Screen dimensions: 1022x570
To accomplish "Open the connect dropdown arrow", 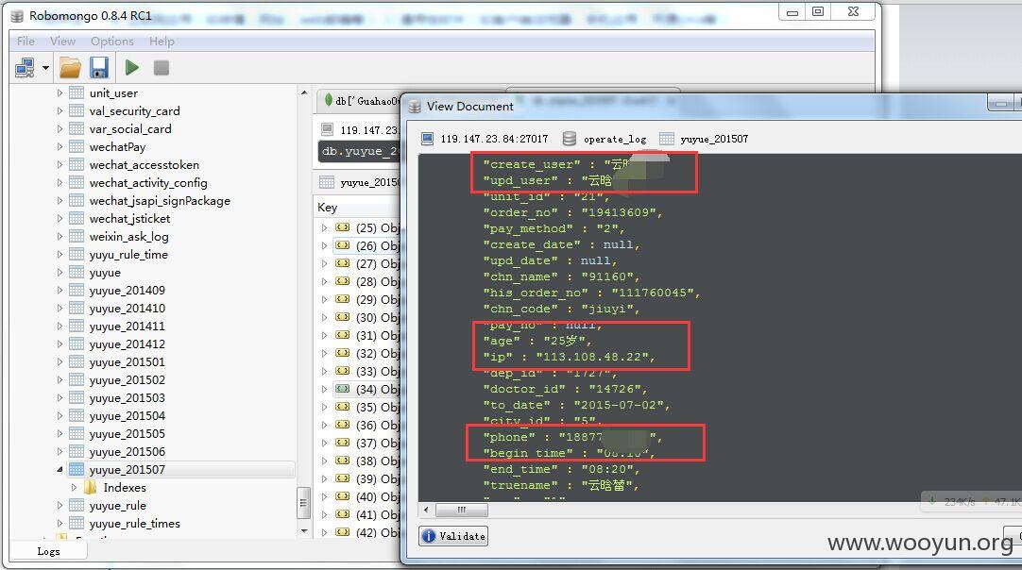I will tap(45, 68).
